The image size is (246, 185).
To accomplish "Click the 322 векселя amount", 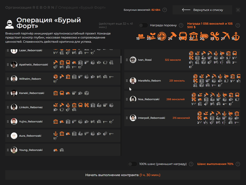I will [x=173, y=60].
